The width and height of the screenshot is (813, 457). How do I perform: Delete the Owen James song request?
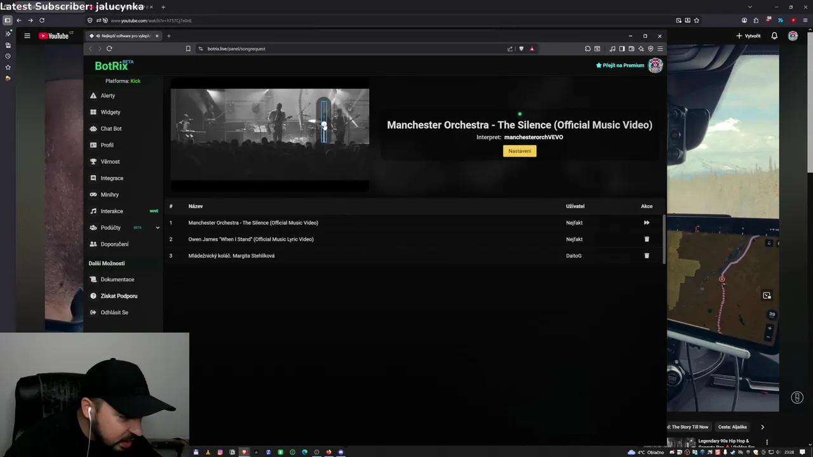click(x=647, y=239)
